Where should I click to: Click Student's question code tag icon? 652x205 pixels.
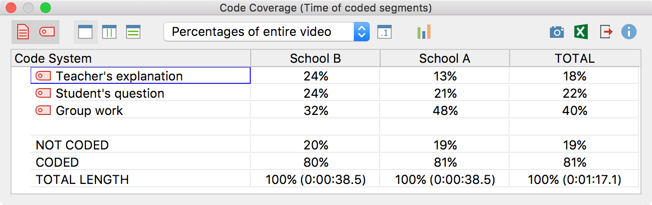pyautogui.click(x=43, y=93)
